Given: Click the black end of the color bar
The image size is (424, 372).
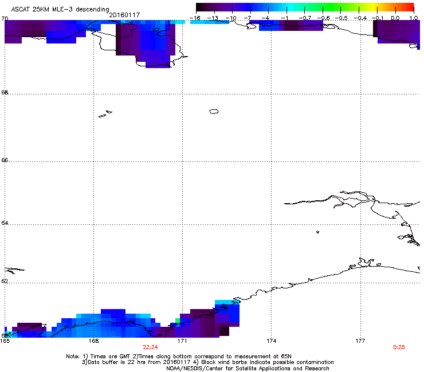Looking at the screenshot, I should coord(200,7).
